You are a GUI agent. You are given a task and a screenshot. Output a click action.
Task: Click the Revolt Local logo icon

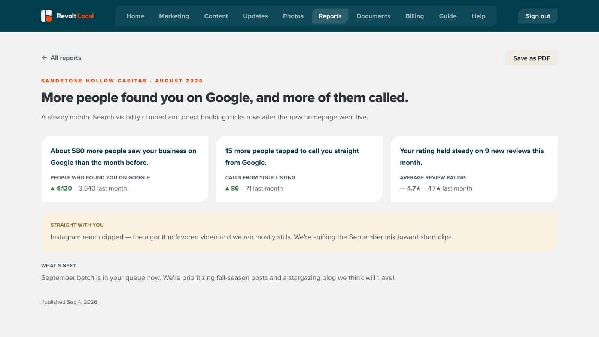tap(46, 16)
